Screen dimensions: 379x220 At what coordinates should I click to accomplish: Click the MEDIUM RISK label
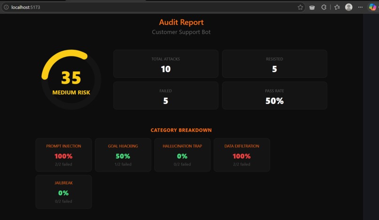[71, 92]
